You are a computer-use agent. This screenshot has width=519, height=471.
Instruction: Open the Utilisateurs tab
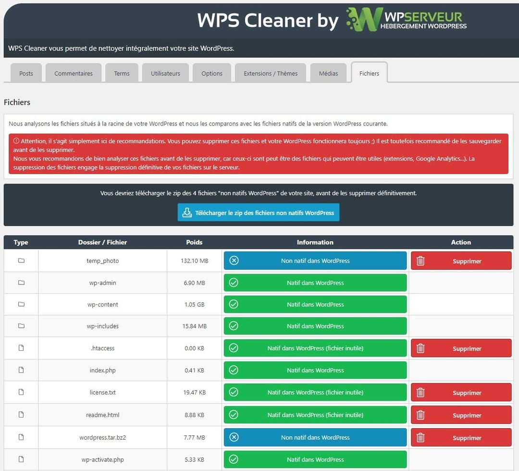pyautogui.click(x=165, y=73)
